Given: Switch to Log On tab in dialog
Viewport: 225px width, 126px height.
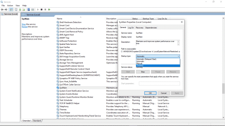Looking at the screenshot, I should click(x=131, y=28).
